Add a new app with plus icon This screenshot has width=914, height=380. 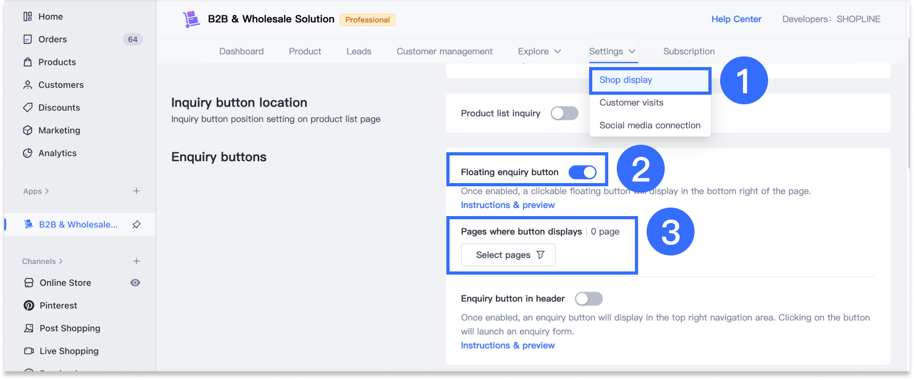click(136, 191)
